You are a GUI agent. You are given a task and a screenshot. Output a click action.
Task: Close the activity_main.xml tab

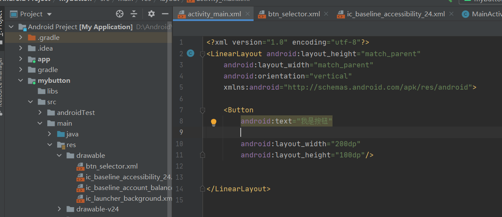coord(248,14)
